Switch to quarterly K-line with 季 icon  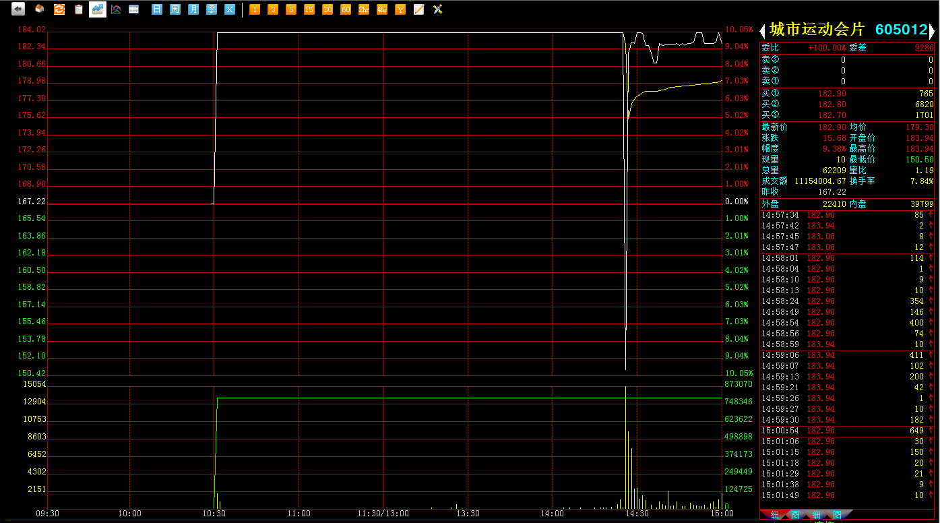point(212,9)
